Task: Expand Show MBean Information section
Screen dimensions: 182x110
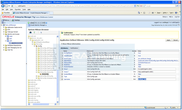Action: pos(62,44)
